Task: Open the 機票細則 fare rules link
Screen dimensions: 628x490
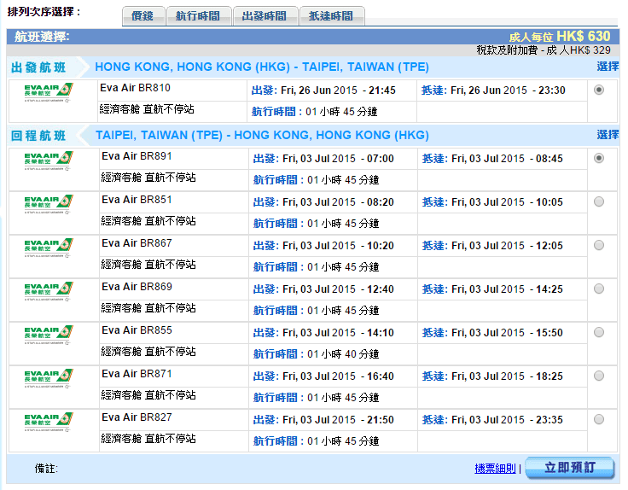Action: point(495,468)
